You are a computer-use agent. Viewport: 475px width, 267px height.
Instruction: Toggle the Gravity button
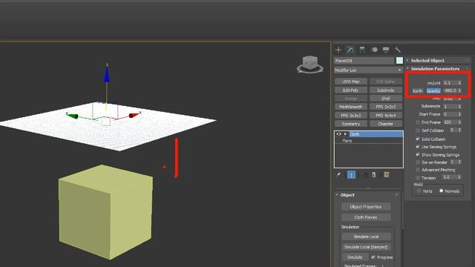coord(433,90)
